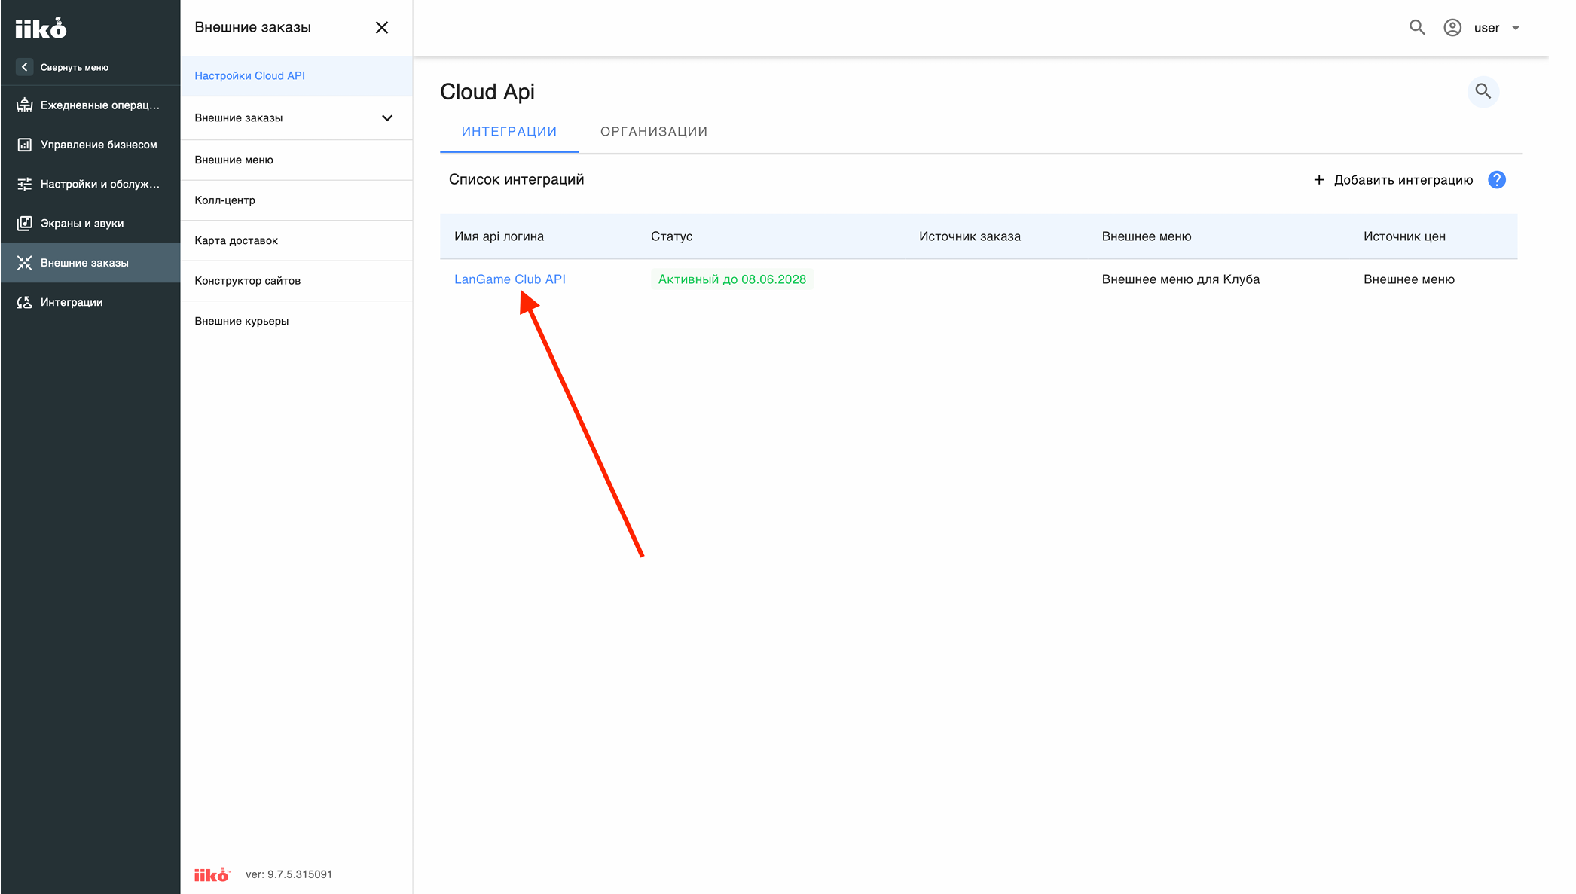Image resolution: width=1576 pixels, height=894 pixels.
Task: Click the blue help question mark icon
Action: tap(1497, 180)
